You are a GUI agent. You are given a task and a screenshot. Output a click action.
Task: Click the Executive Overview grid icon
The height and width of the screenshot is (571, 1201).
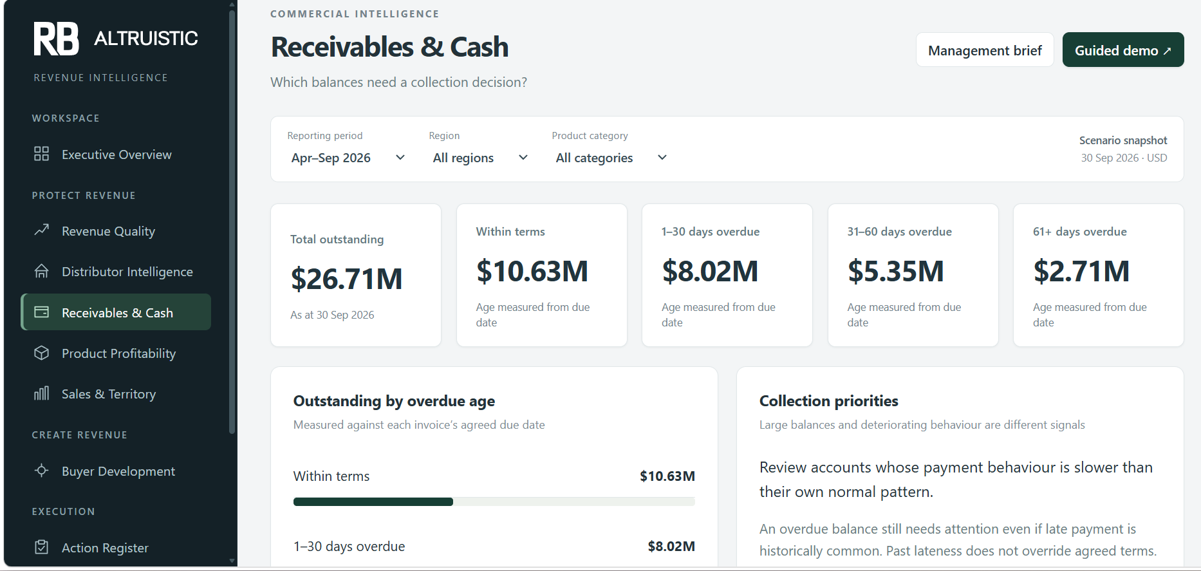click(42, 154)
